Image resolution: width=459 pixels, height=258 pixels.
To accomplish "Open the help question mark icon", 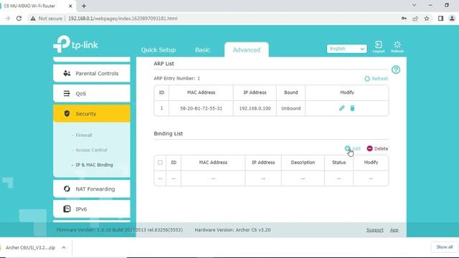I will [396, 70].
